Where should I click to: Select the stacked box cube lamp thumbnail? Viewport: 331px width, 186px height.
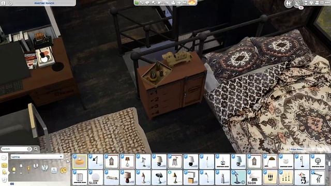191,178
